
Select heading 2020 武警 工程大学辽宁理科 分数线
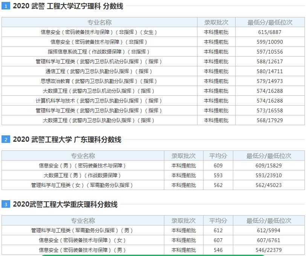(68, 6)
